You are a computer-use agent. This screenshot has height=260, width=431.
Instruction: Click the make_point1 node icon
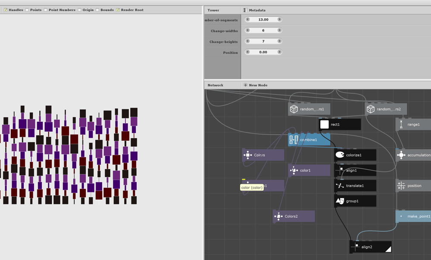(x=401, y=217)
